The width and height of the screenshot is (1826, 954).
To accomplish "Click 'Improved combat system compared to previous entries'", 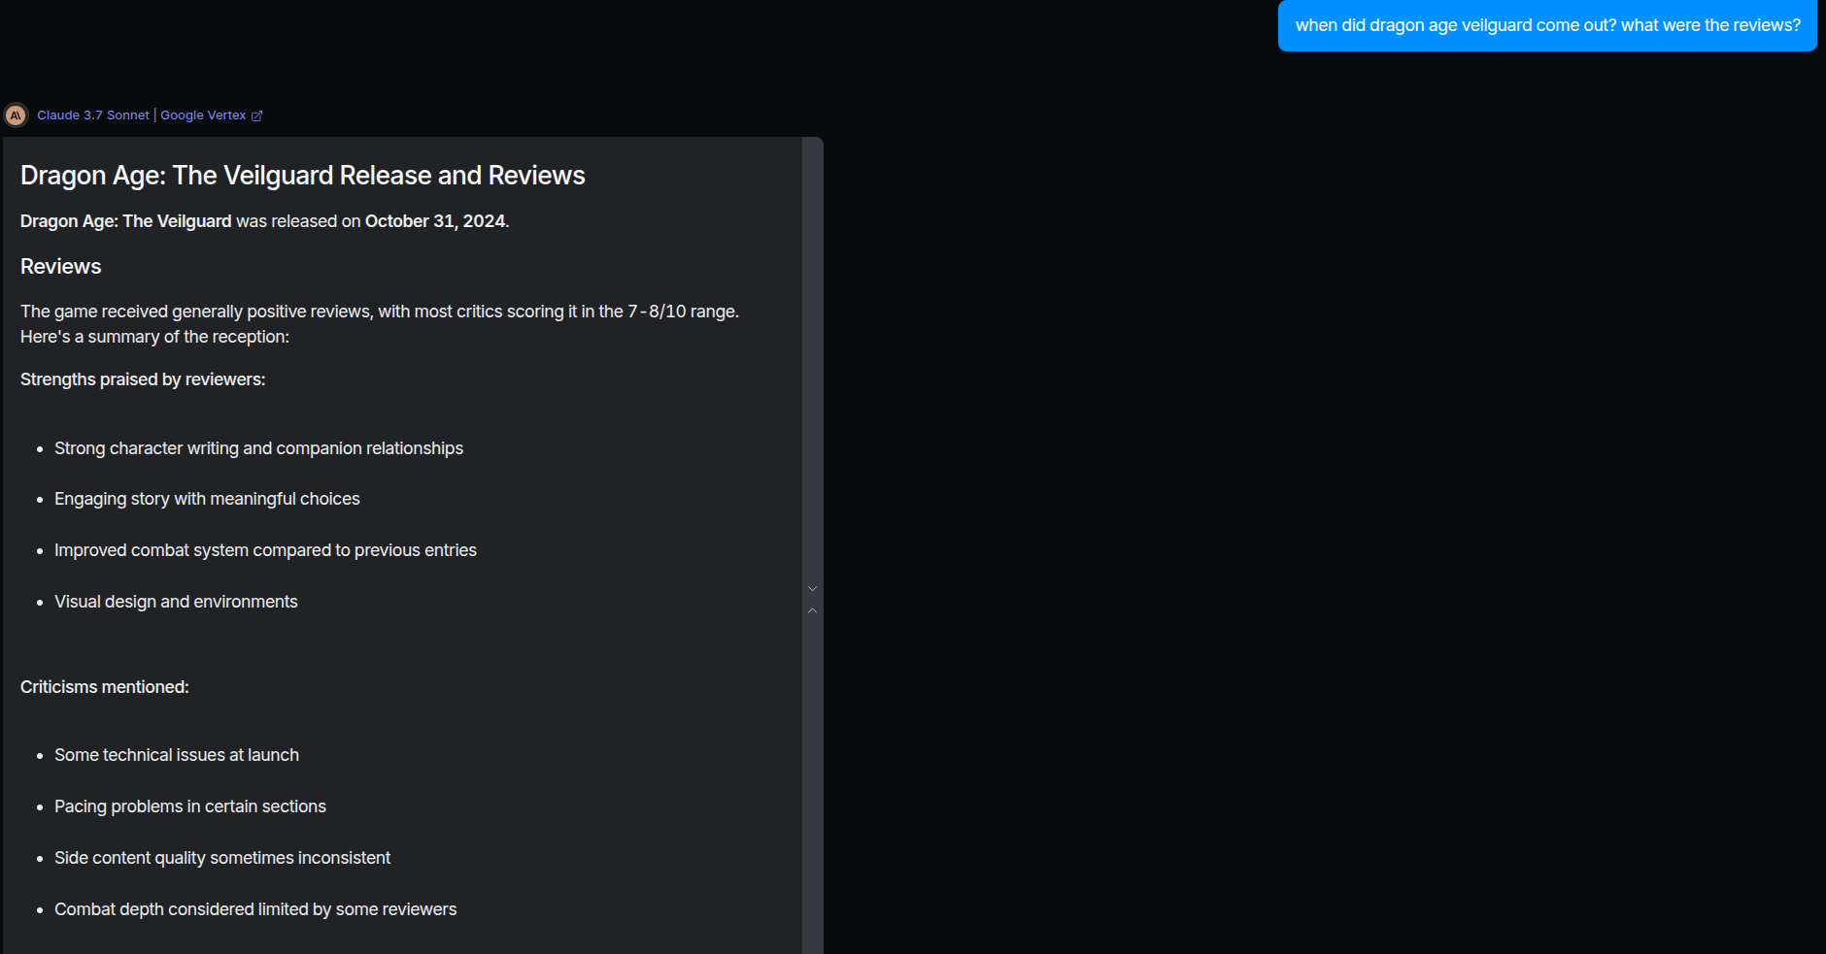I will pos(265,550).
